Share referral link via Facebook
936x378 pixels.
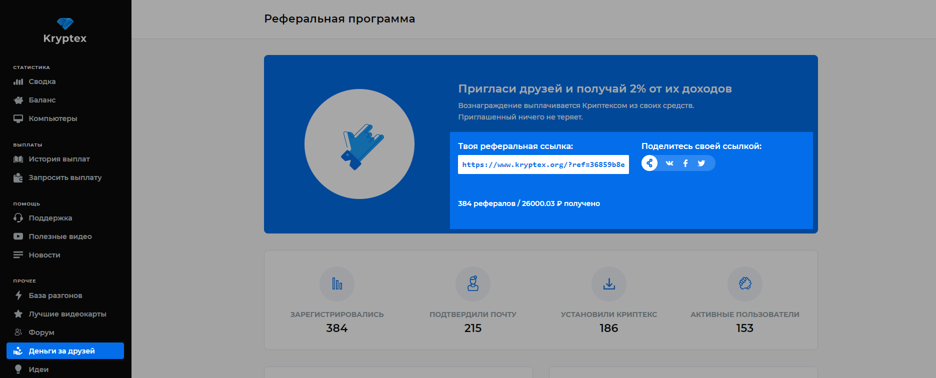click(x=685, y=163)
